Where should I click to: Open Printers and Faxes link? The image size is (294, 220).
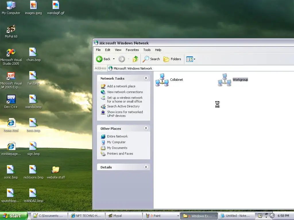120,154
